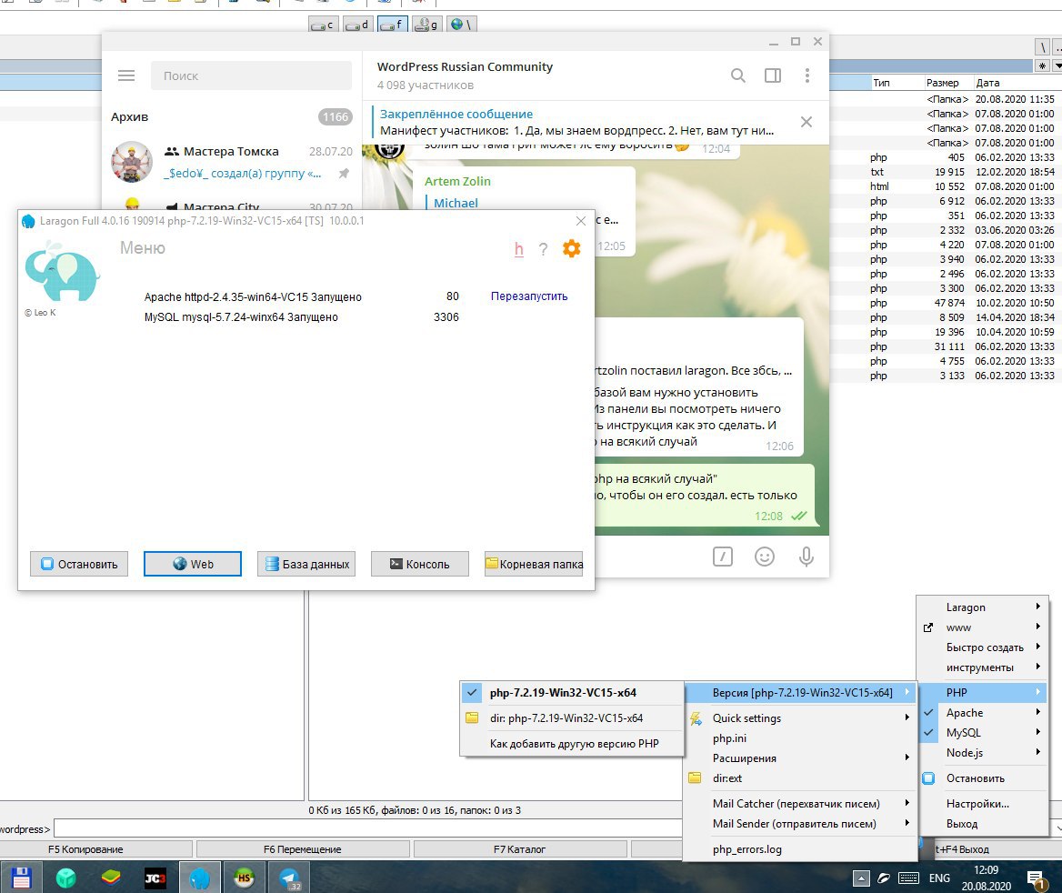Click the Laragon elephant logo
The height and width of the screenshot is (893, 1062).
(x=62, y=271)
